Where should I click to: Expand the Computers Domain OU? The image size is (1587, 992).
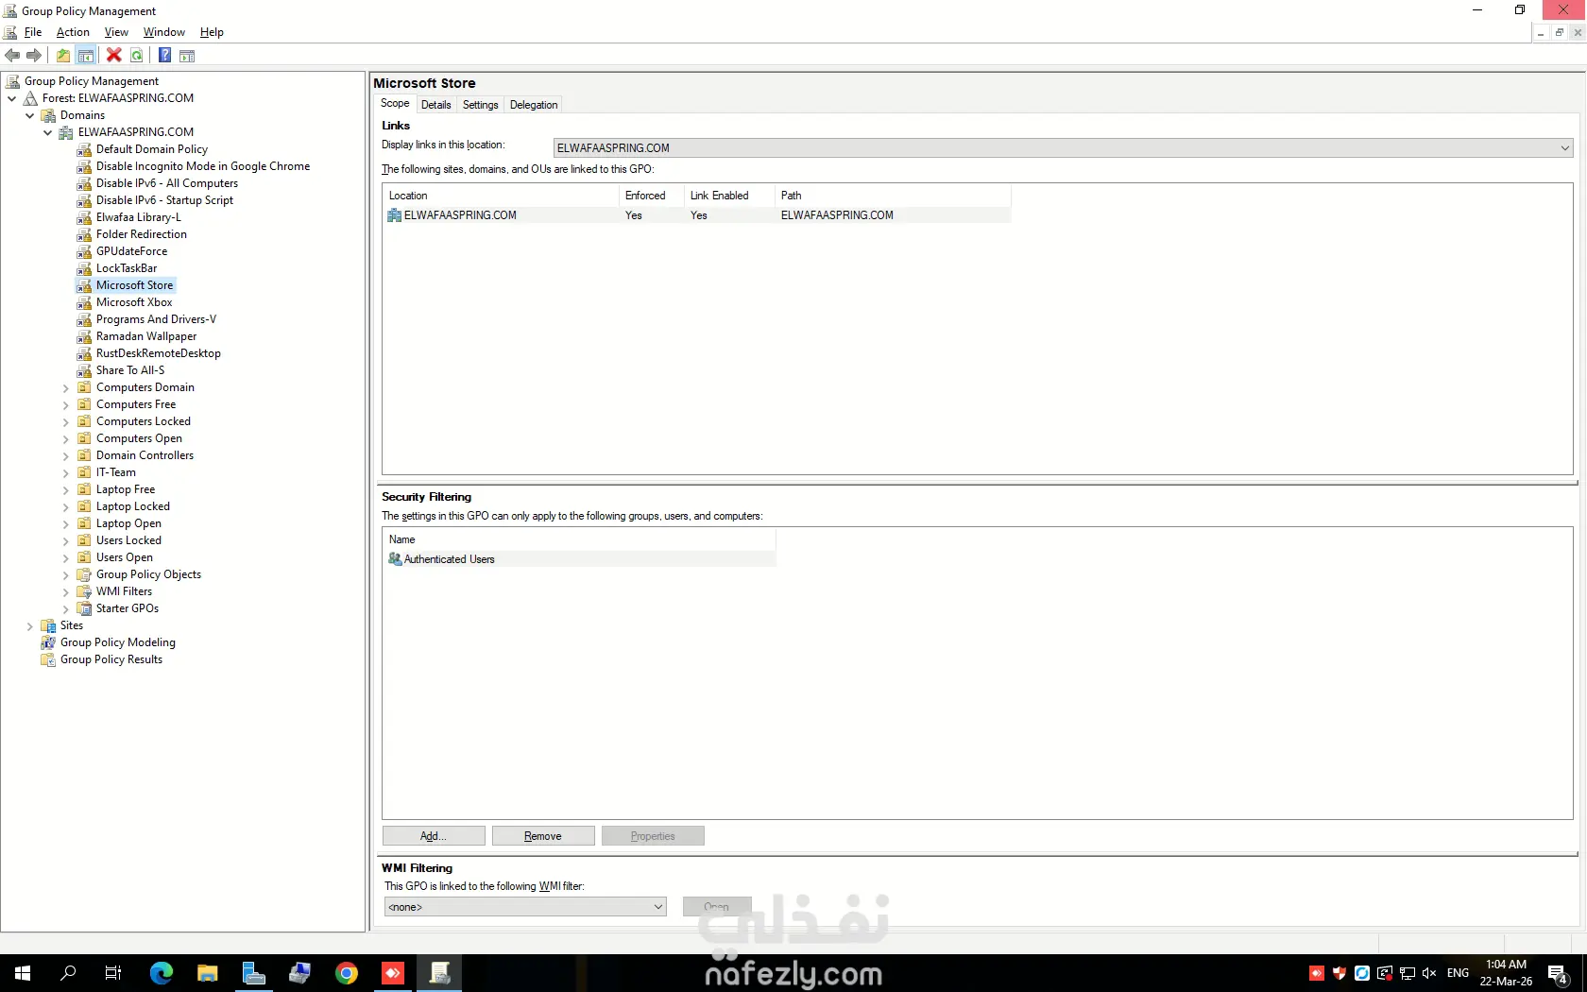[x=65, y=388]
